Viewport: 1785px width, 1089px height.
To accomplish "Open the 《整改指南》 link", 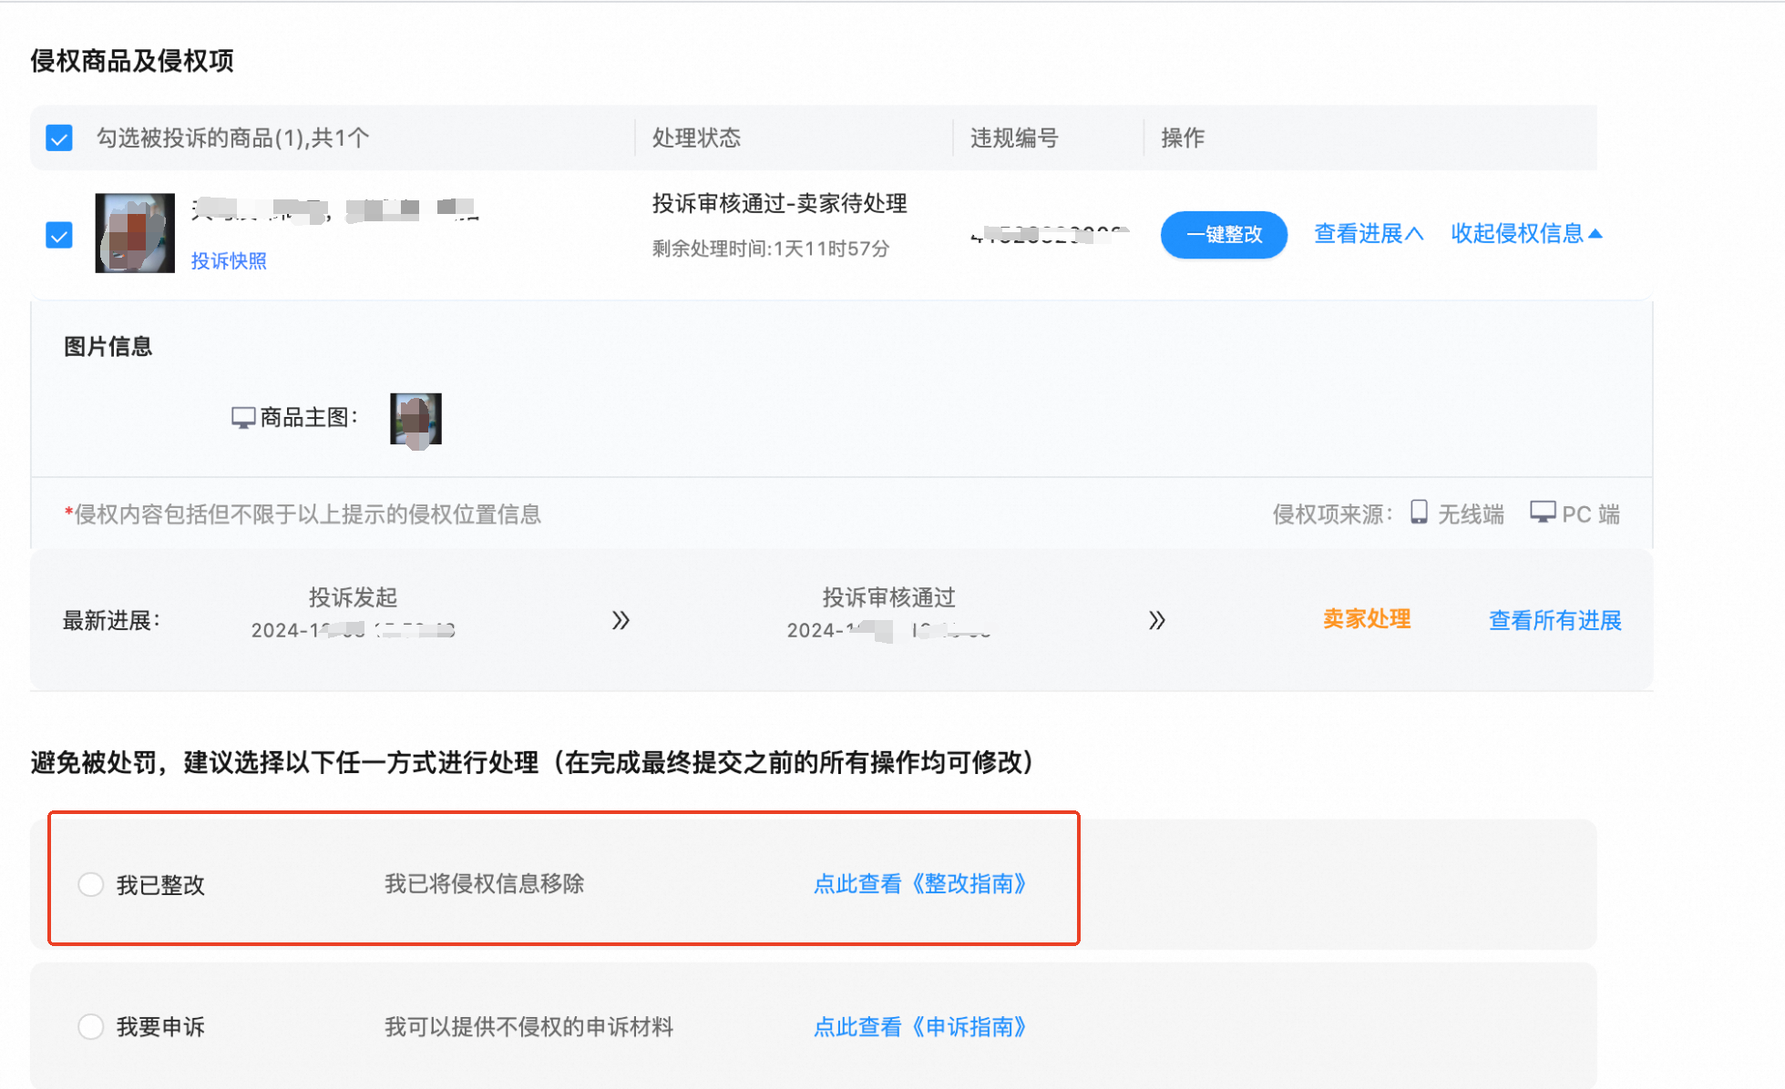I will point(919,883).
